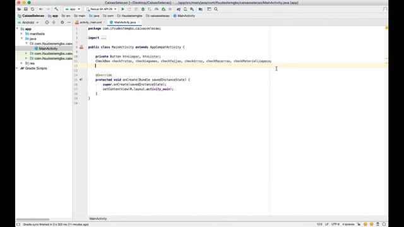Click the Collapse All icon in Project panel
The height and width of the screenshot is (227, 404).
click(x=54, y=23)
